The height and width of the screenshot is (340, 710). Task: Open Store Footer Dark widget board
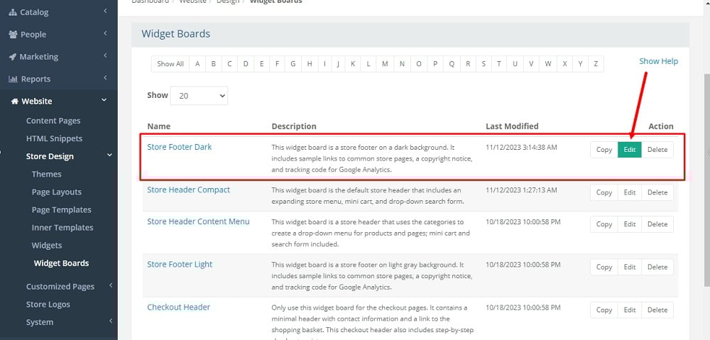[180, 147]
